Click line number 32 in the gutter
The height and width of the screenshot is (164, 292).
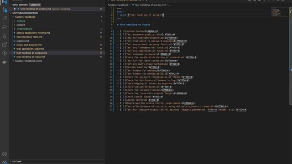pyautogui.click(x=111, y=110)
